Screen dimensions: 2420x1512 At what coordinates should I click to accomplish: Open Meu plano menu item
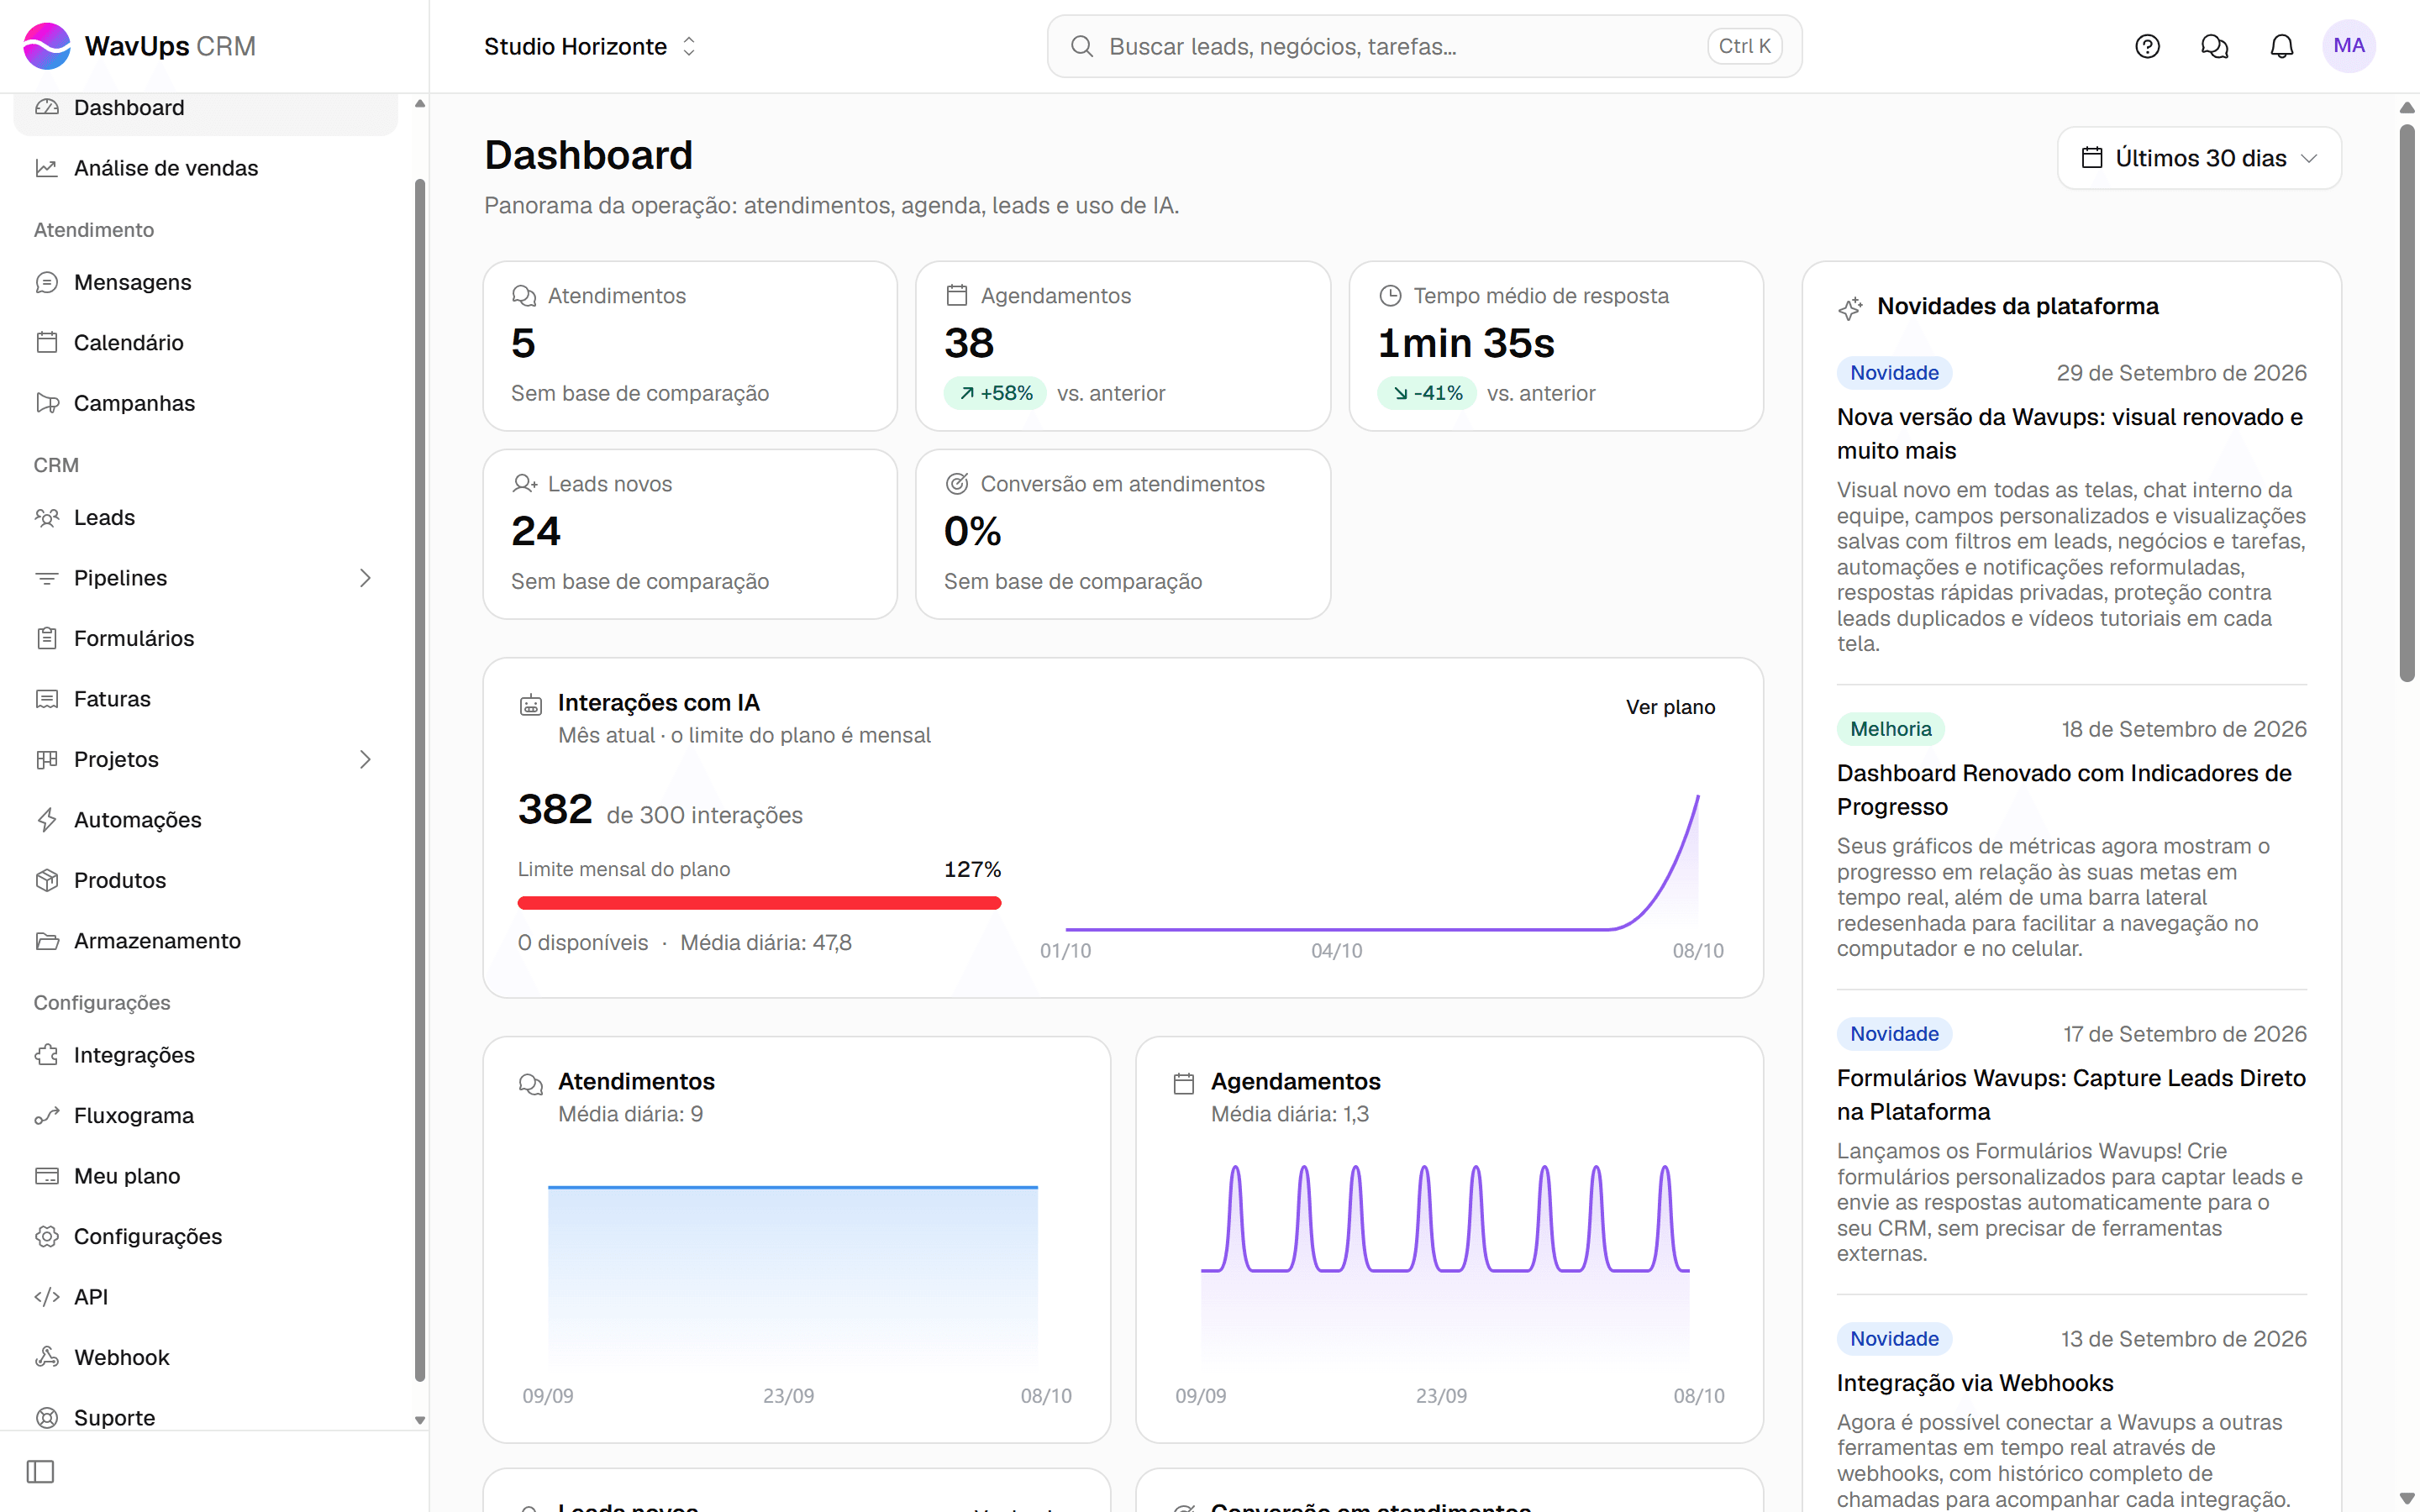206,1176
